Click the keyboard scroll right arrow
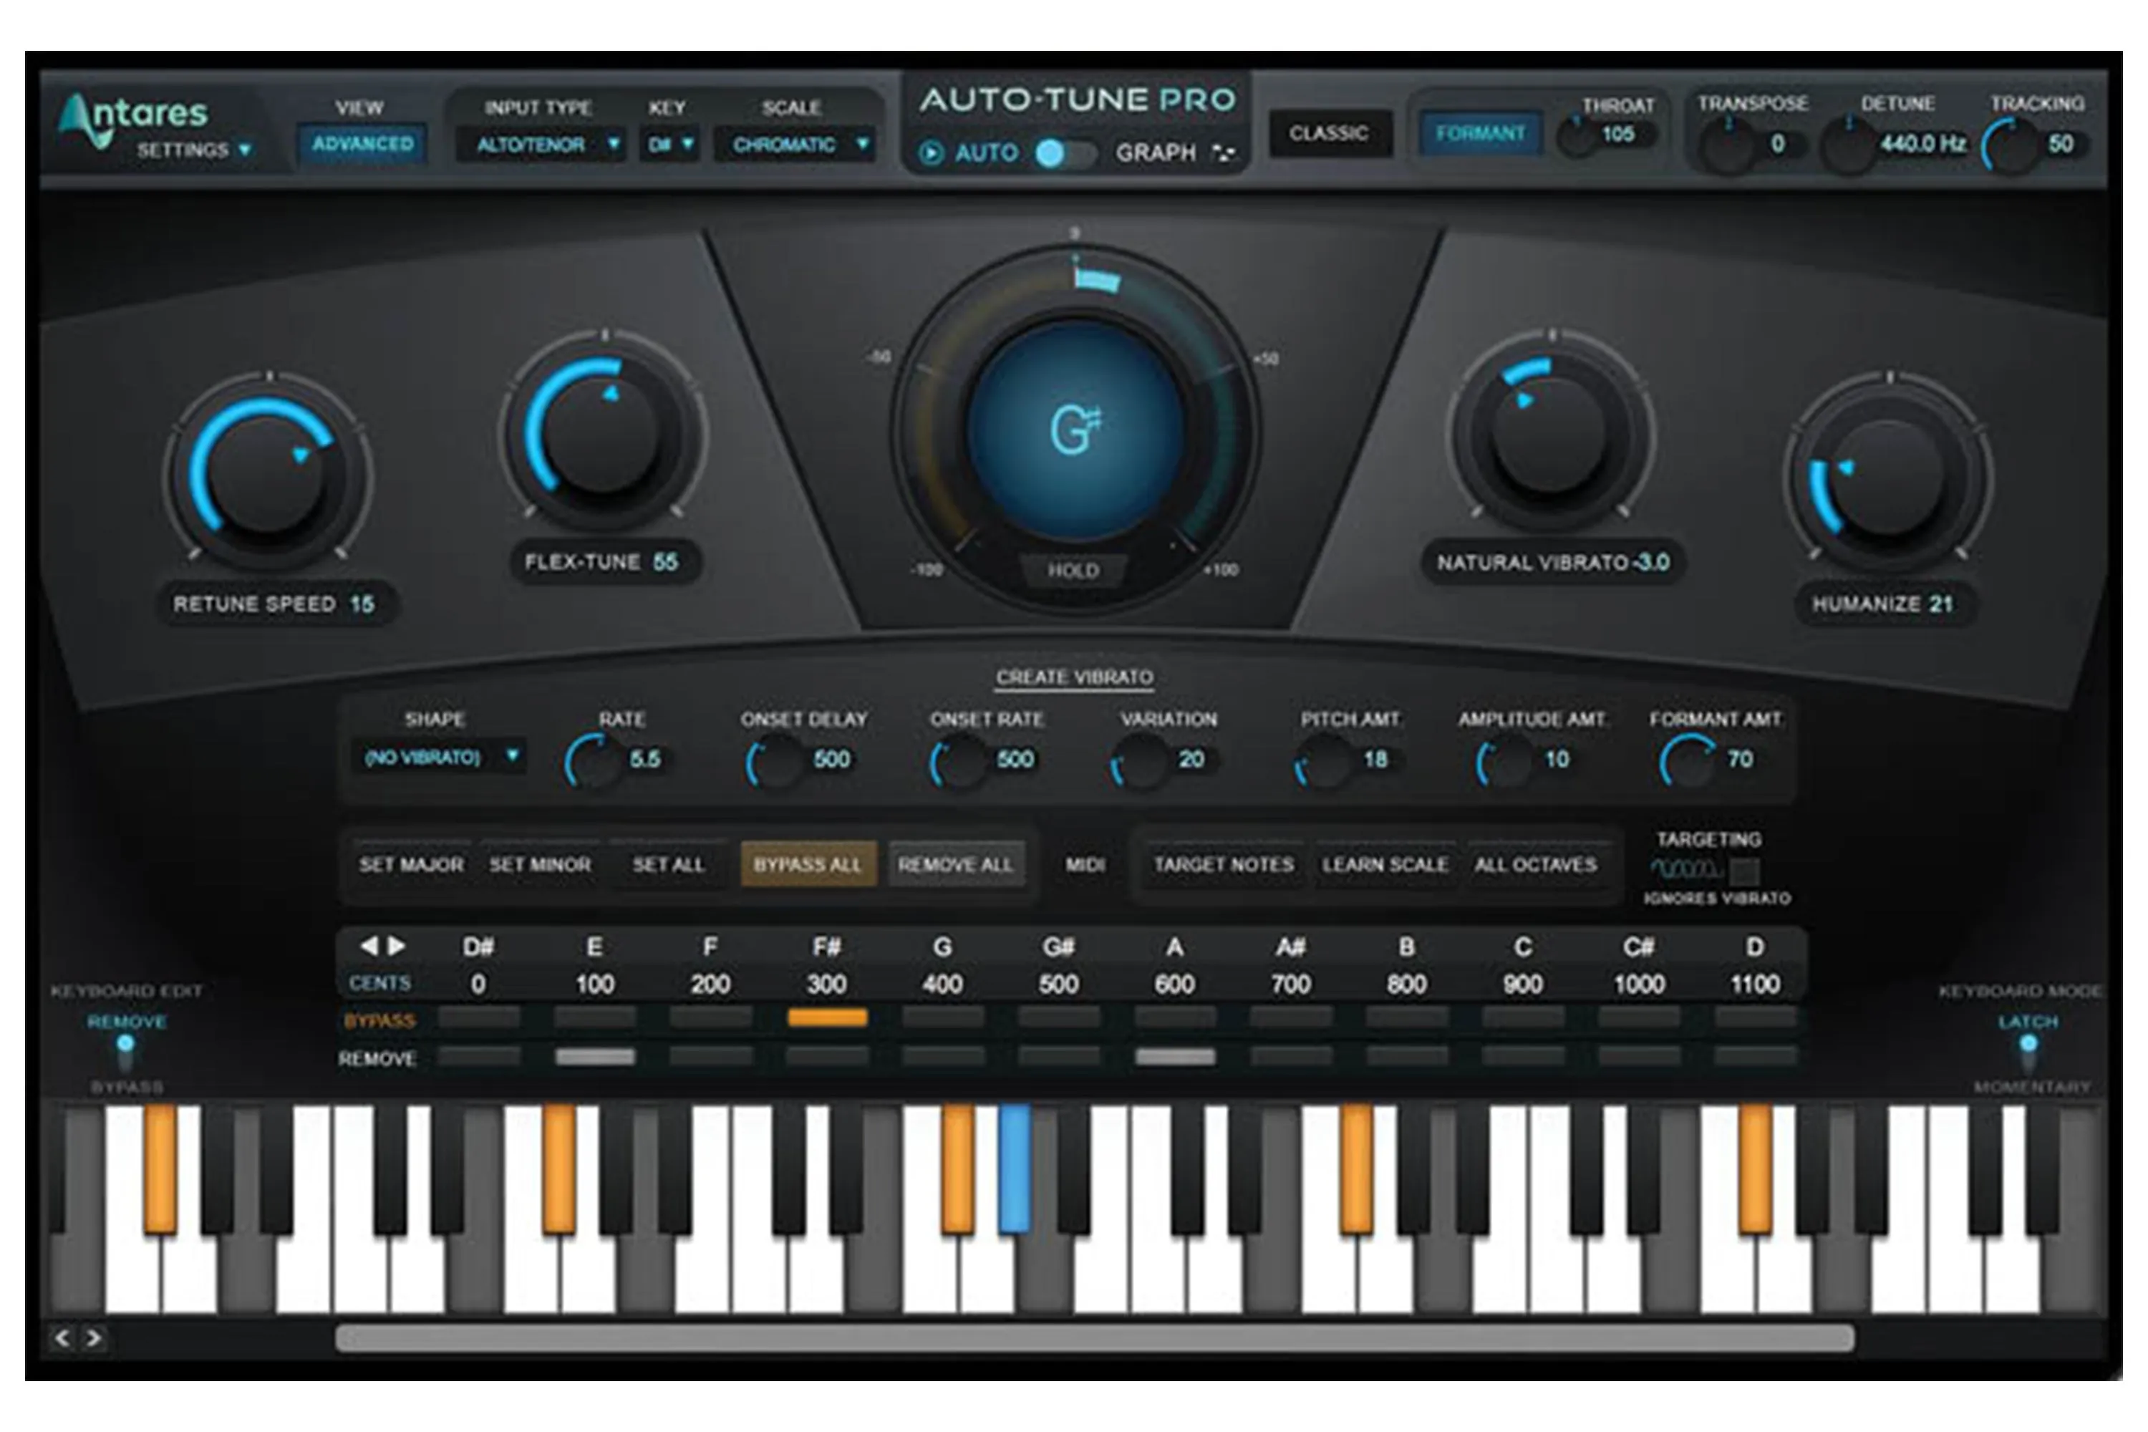 click(93, 1338)
